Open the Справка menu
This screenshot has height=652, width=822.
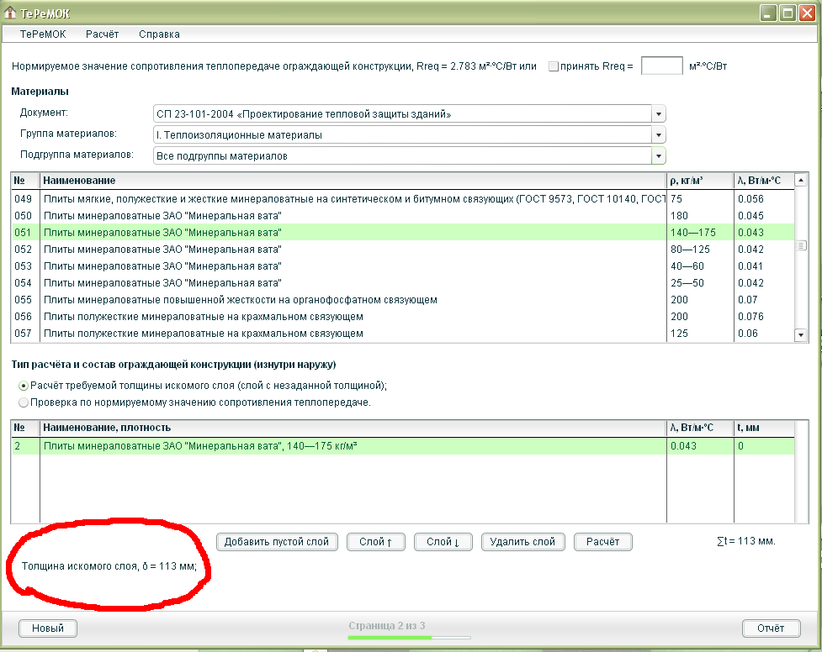(x=159, y=34)
